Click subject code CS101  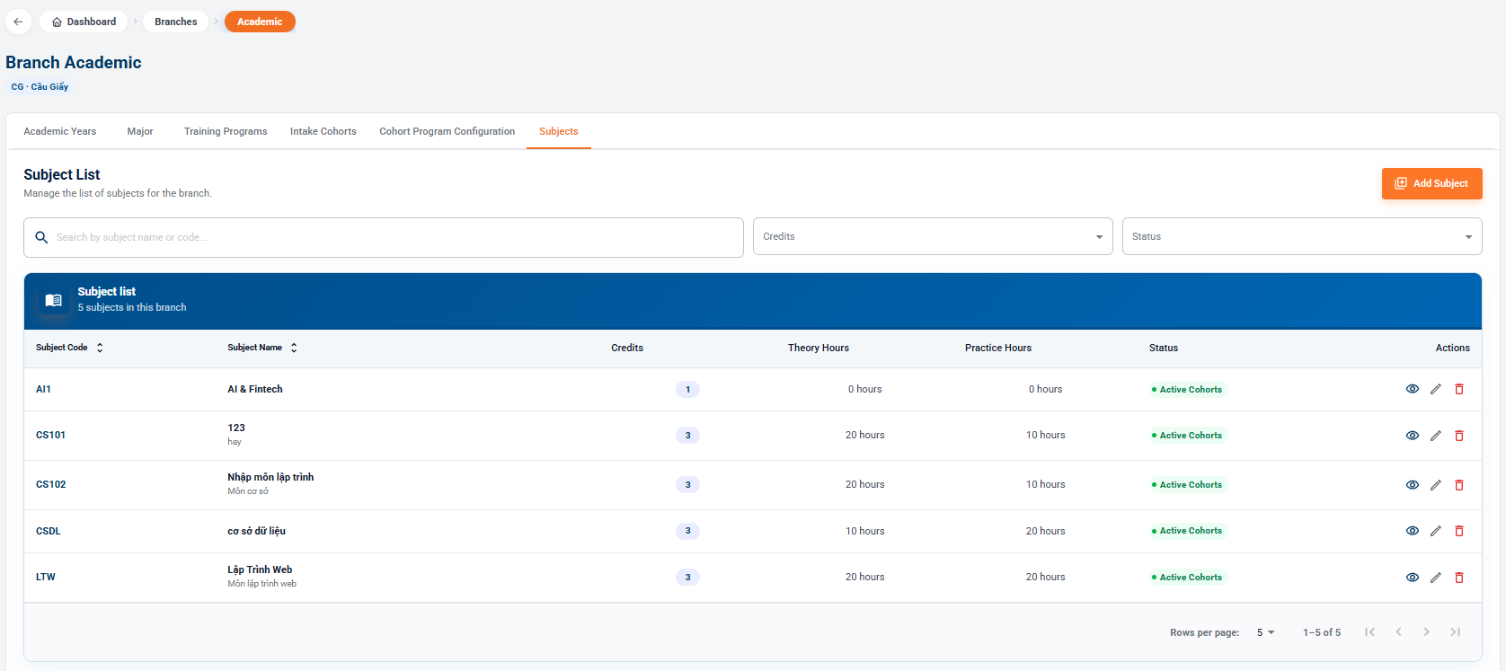(51, 436)
